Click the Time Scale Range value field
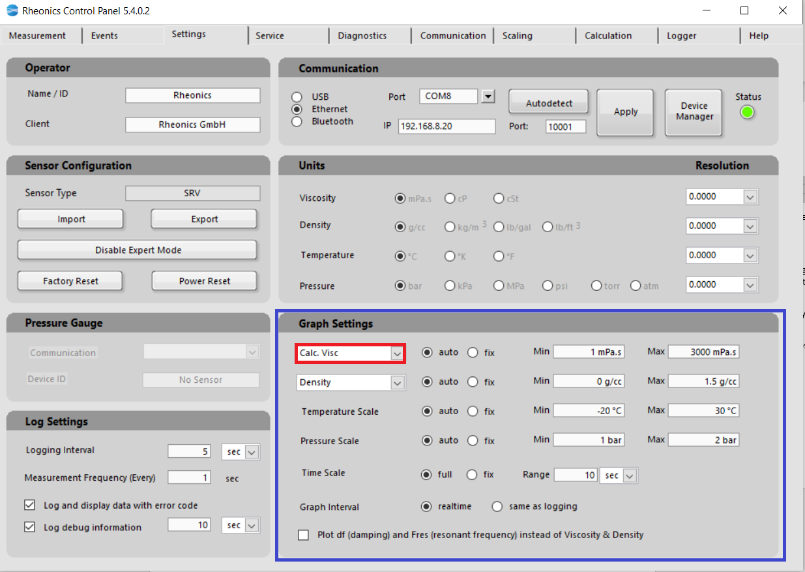Image resolution: width=805 pixels, height=572 pixels. (576, 475)
